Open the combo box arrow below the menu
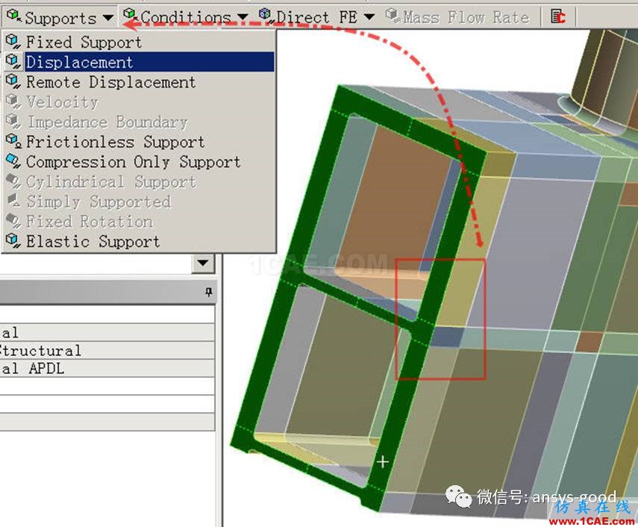Screen dimensions: 638x527 203,263
